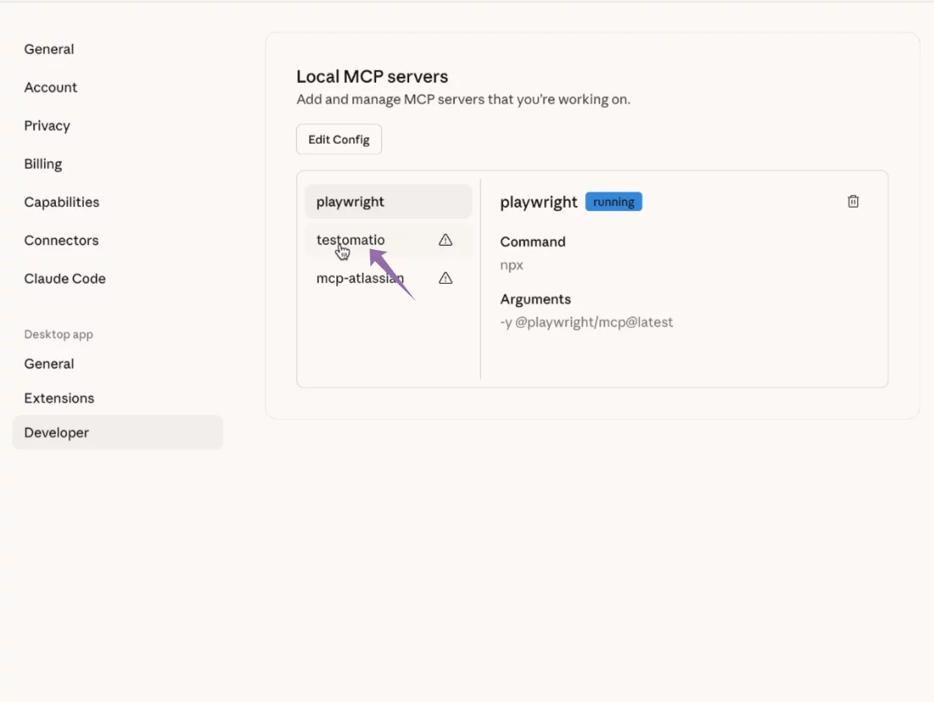Open the Privacy settings page
Image resolution: width=934 pixels, height=702 pixels.
click(46, 125)
